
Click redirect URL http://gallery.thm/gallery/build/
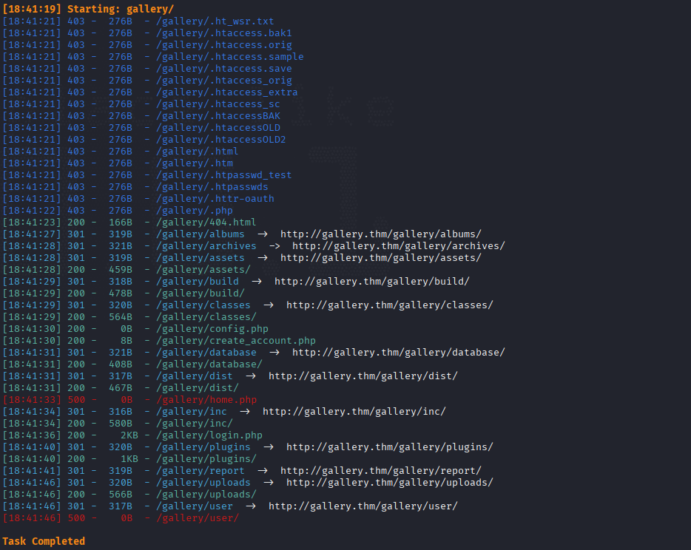coord(372,282)
